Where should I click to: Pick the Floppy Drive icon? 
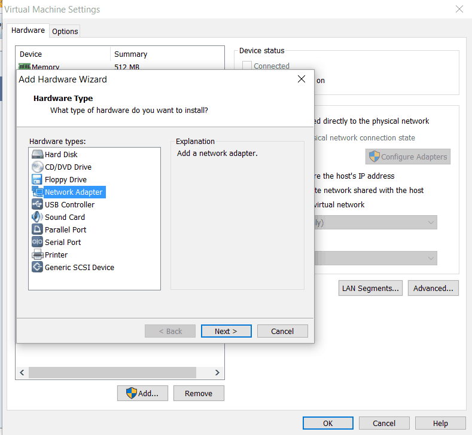[x=37, y=179]
